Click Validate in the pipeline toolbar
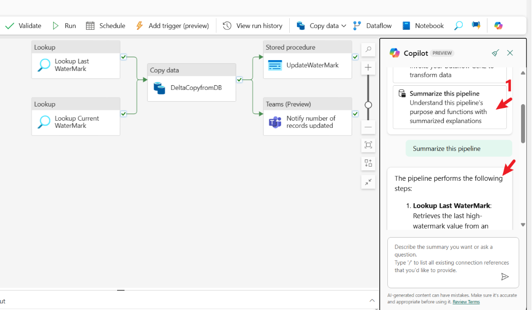 point(23,26)
